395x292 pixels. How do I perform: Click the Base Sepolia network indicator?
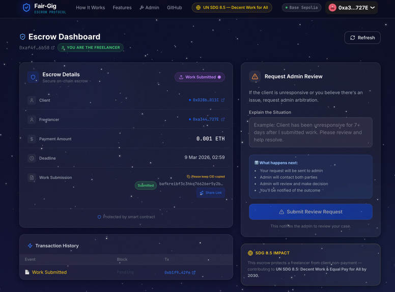pos(301,8)
